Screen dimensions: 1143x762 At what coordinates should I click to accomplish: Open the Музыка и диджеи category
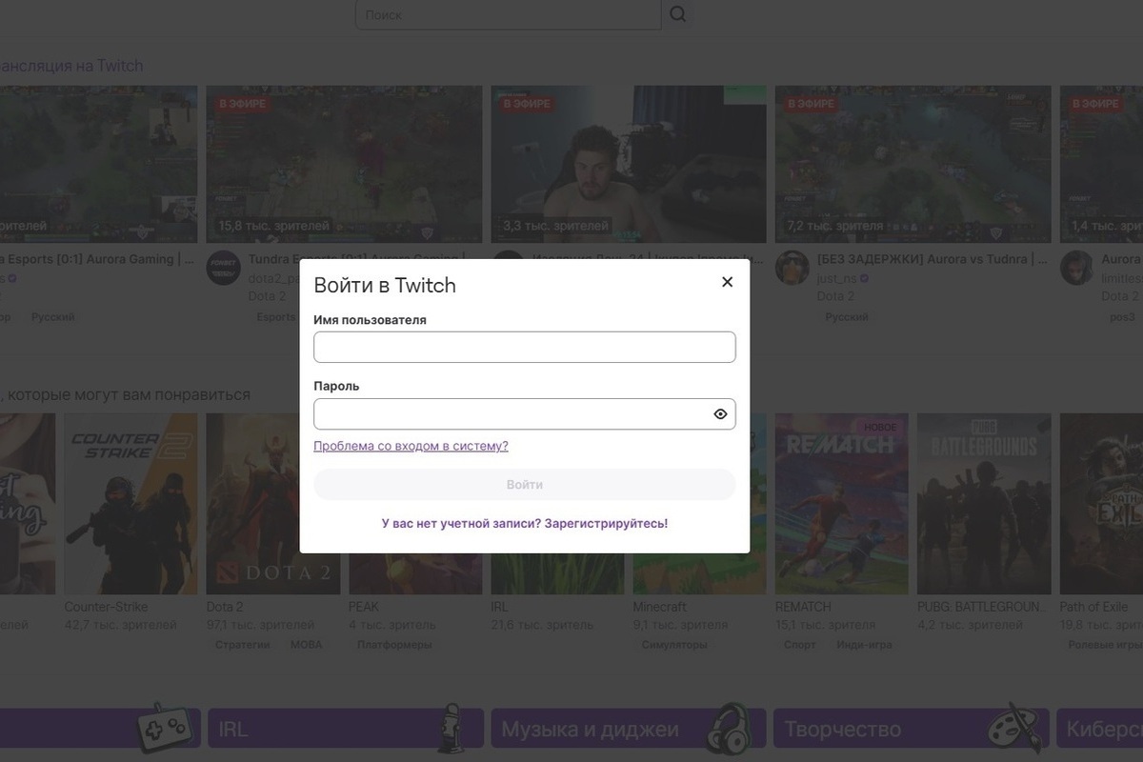click(628, 729)
